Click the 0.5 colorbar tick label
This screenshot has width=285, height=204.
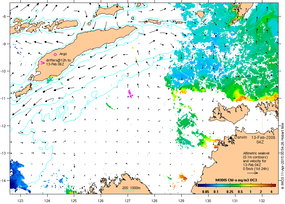[240, 192]
